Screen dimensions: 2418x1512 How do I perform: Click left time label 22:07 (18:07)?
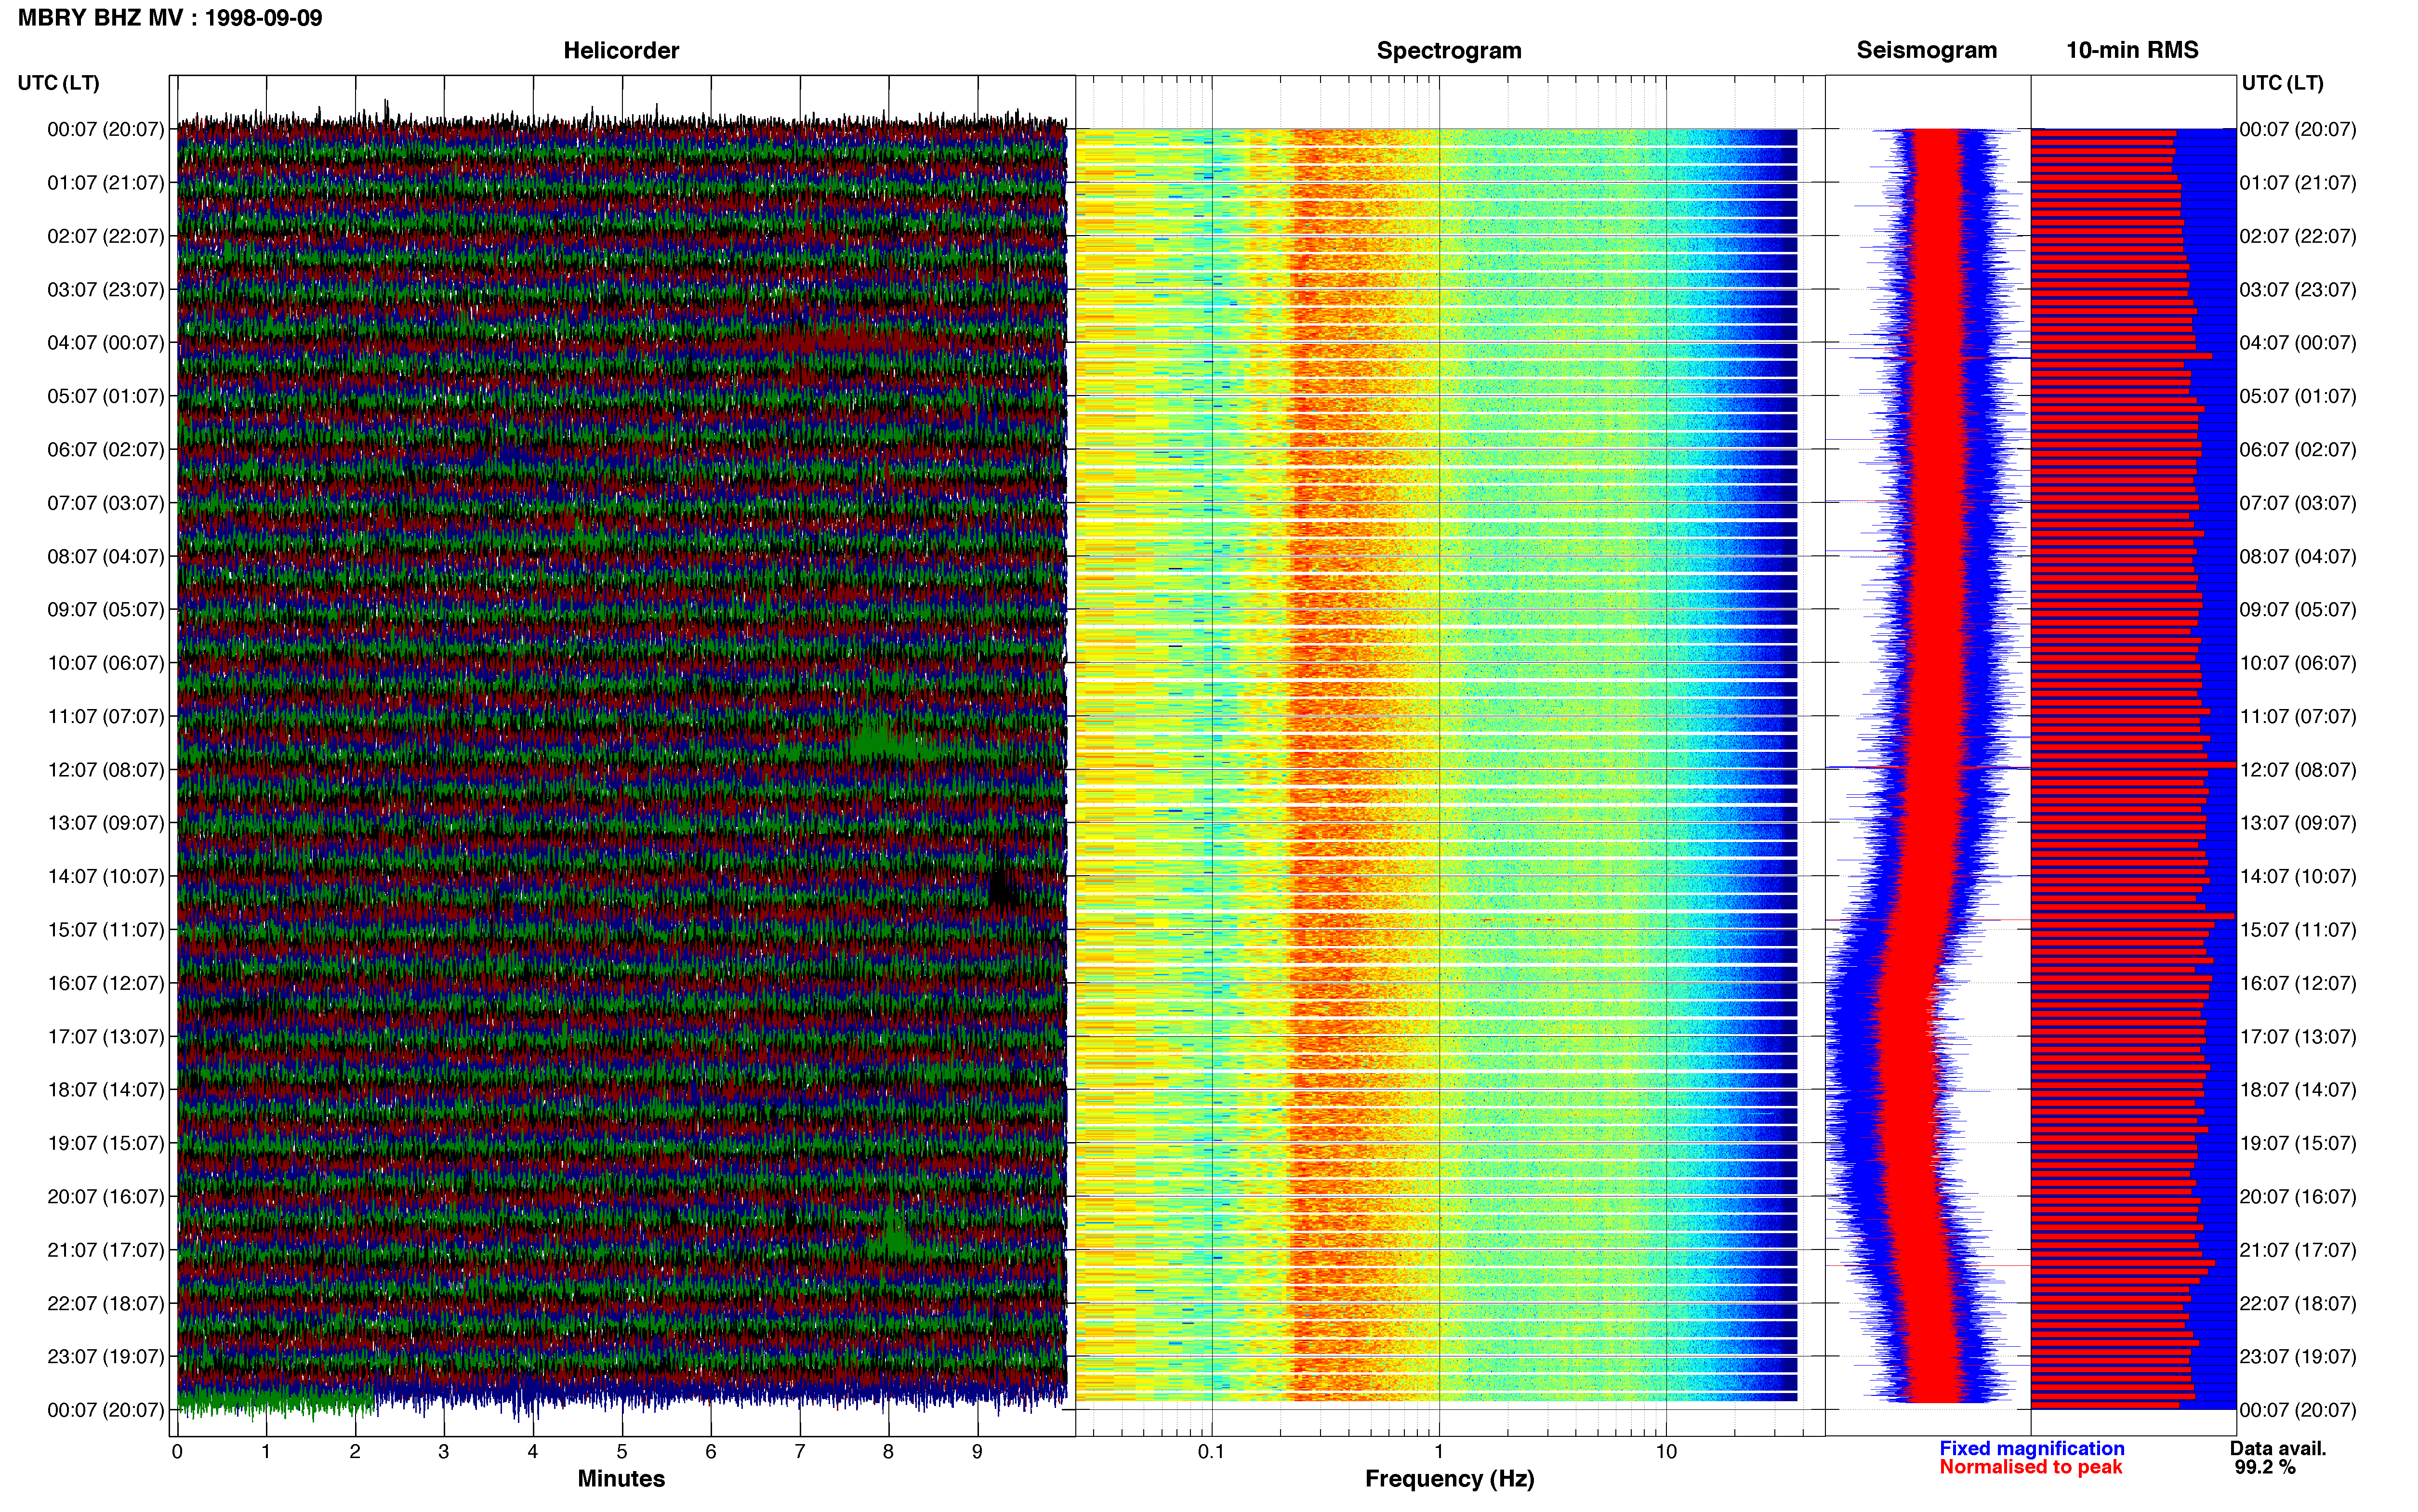coord(106,1303)
